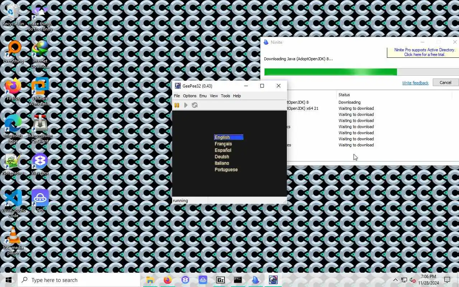
Task: Open Wavebox from the taskbar
Action: pyautogui.click(x=185, y=280)
